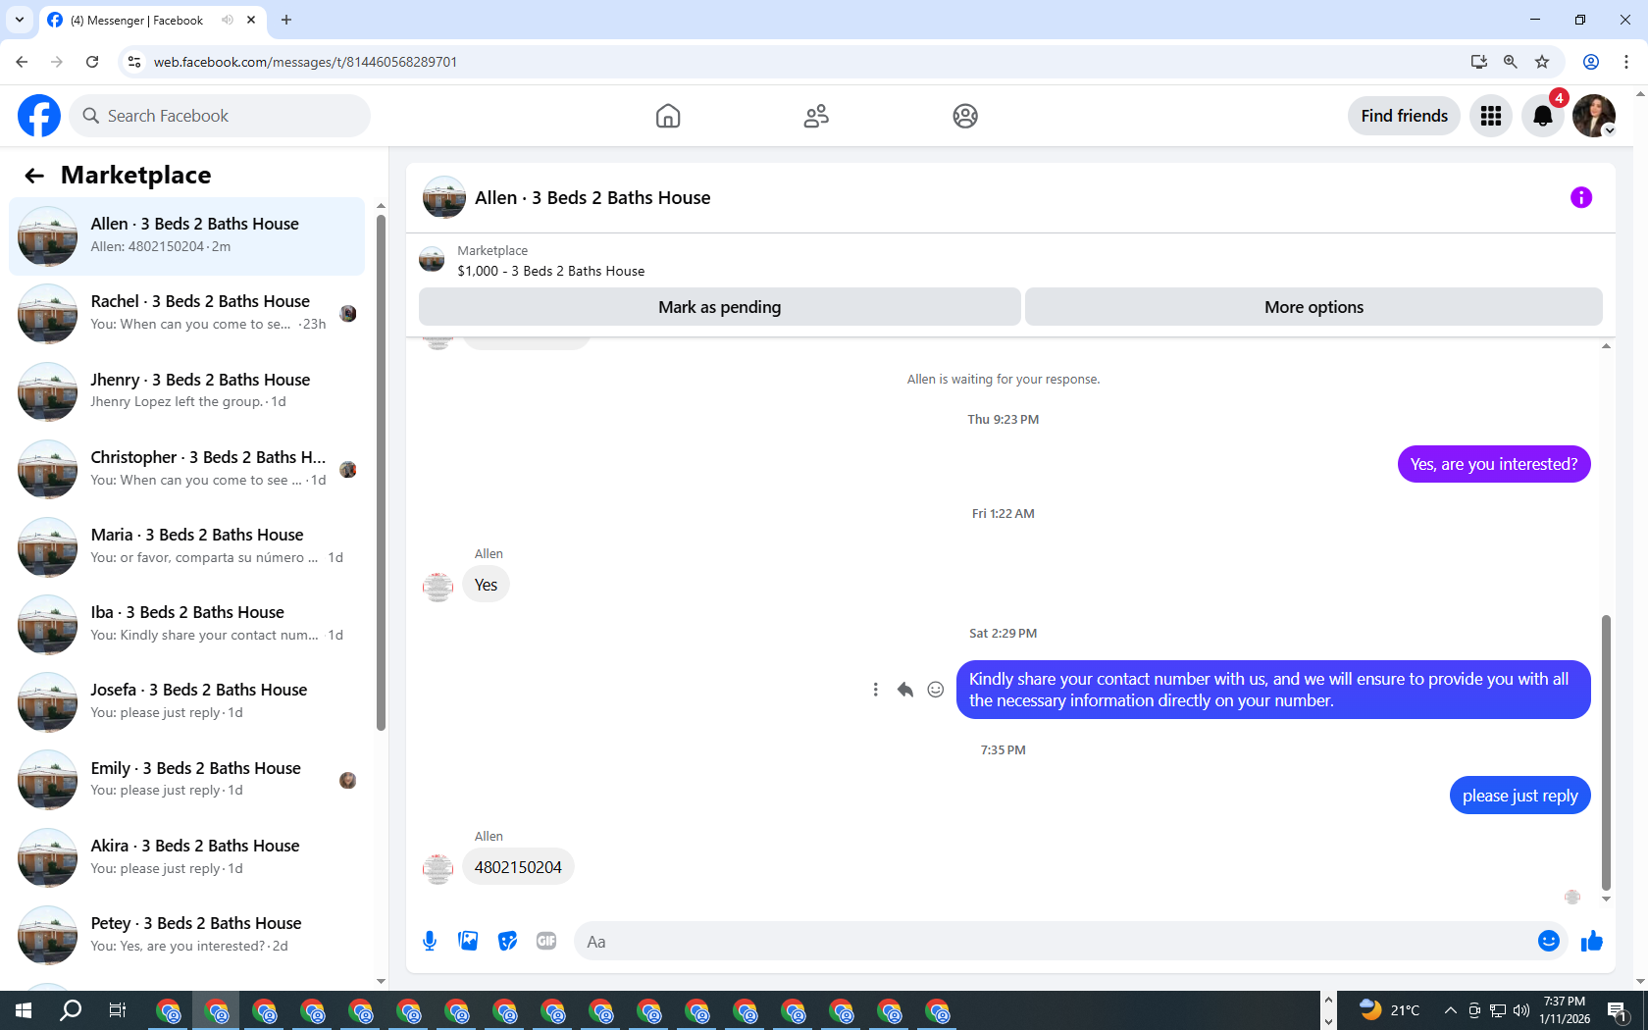Reply to the contact-number message
This screenshot has height=1030, width=1648.
[x=905, y=690]
